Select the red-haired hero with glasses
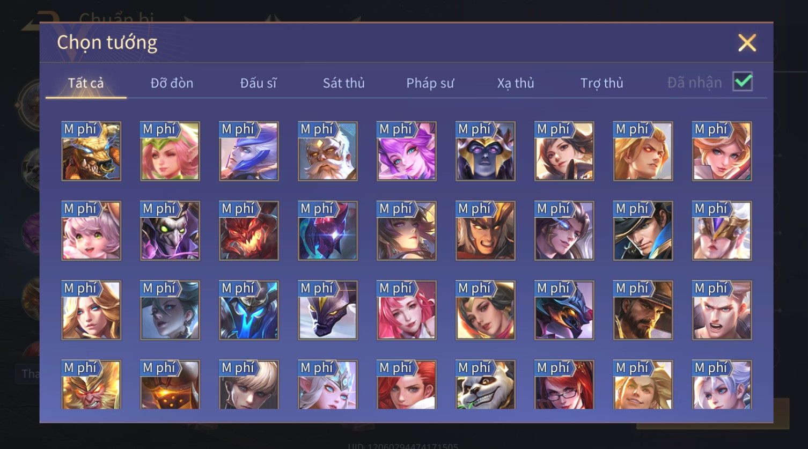Screen dimensions: 808x449 click(x=564, y=385)
